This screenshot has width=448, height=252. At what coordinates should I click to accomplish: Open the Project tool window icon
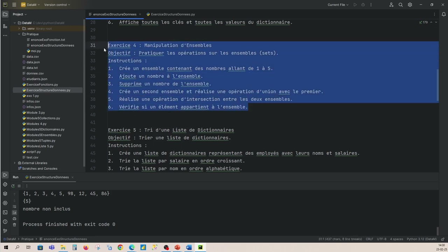tap(5, 14)
